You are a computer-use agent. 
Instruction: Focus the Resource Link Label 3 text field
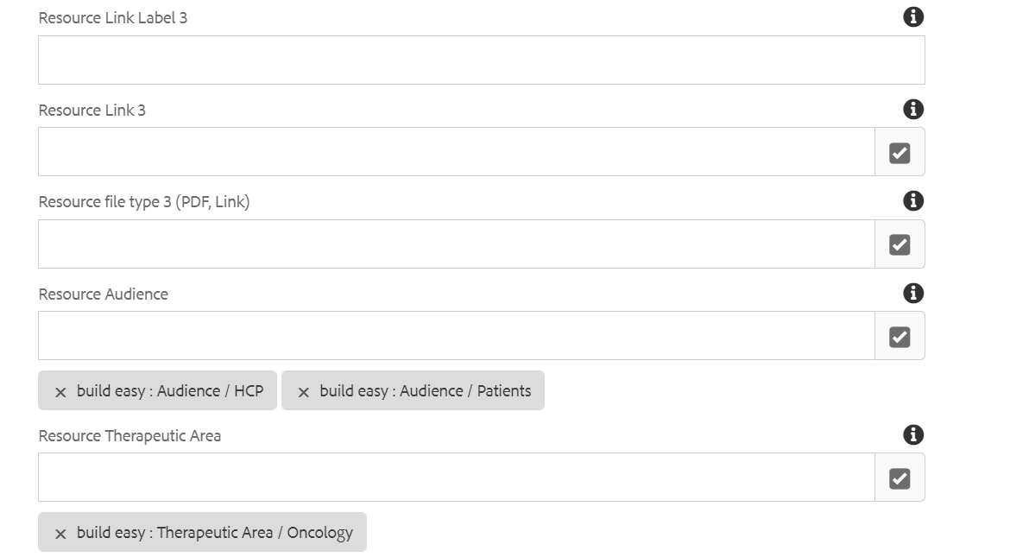click(481, 60)
